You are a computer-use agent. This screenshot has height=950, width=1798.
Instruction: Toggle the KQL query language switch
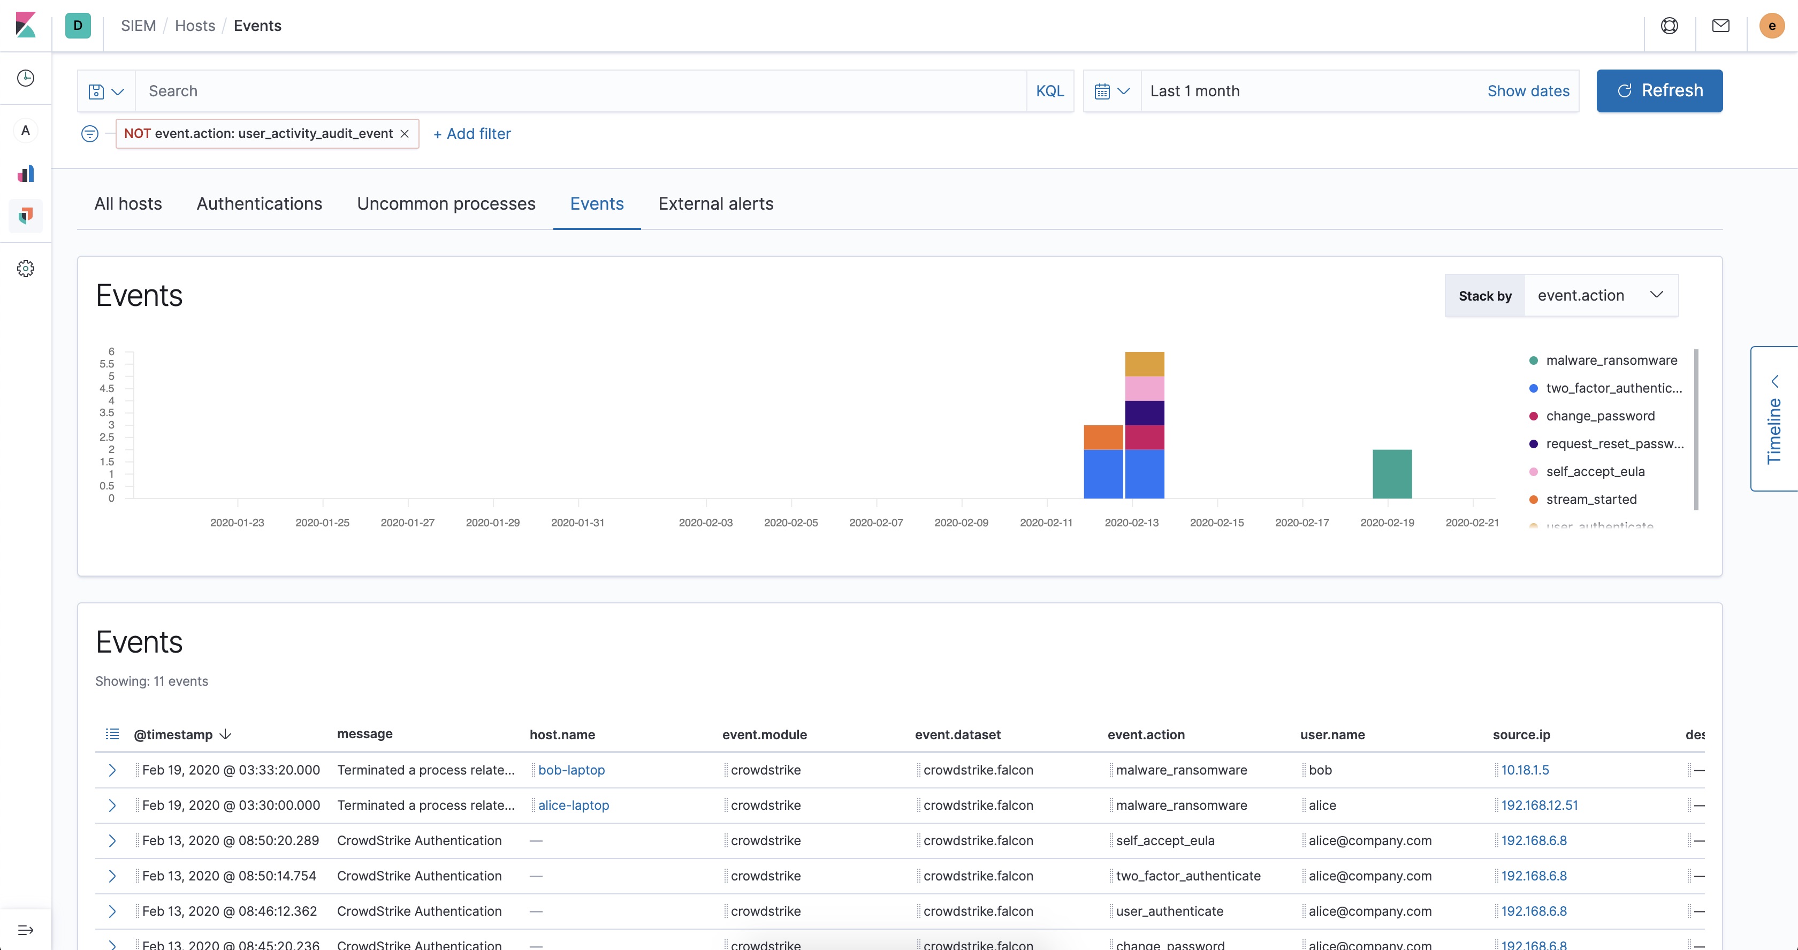point(1049,91)
